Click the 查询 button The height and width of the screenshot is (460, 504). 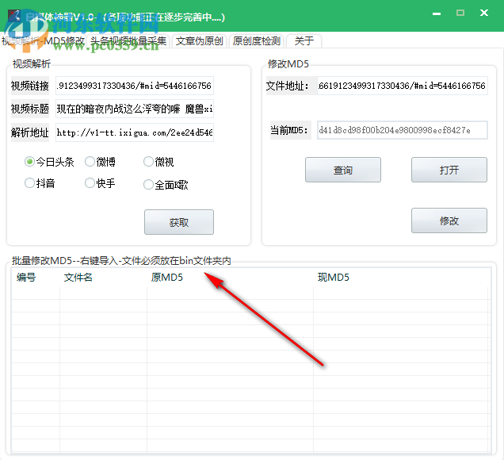pos(343,170)
